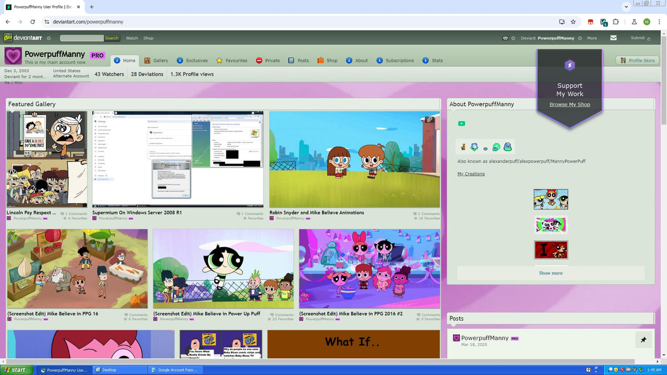667x375 pixels.
Task: Switch to the Posts tab
Action: [299, 60]
